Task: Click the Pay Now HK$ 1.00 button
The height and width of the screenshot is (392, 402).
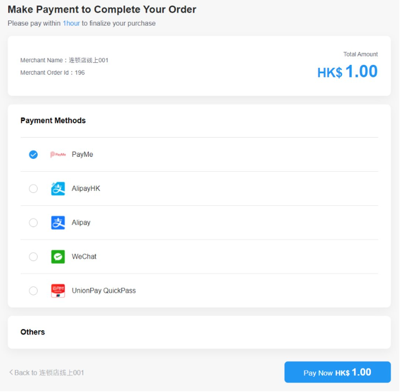Action: 337,372
